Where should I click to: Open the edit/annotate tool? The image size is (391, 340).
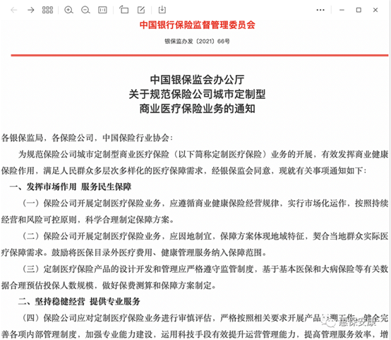point(141,10)
